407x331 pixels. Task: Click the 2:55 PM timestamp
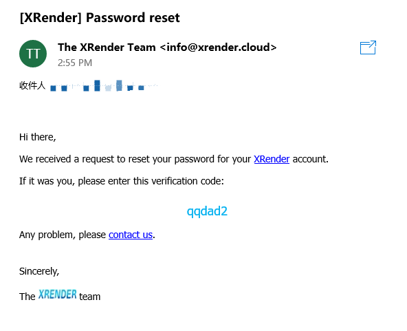[x=75, y=63]
